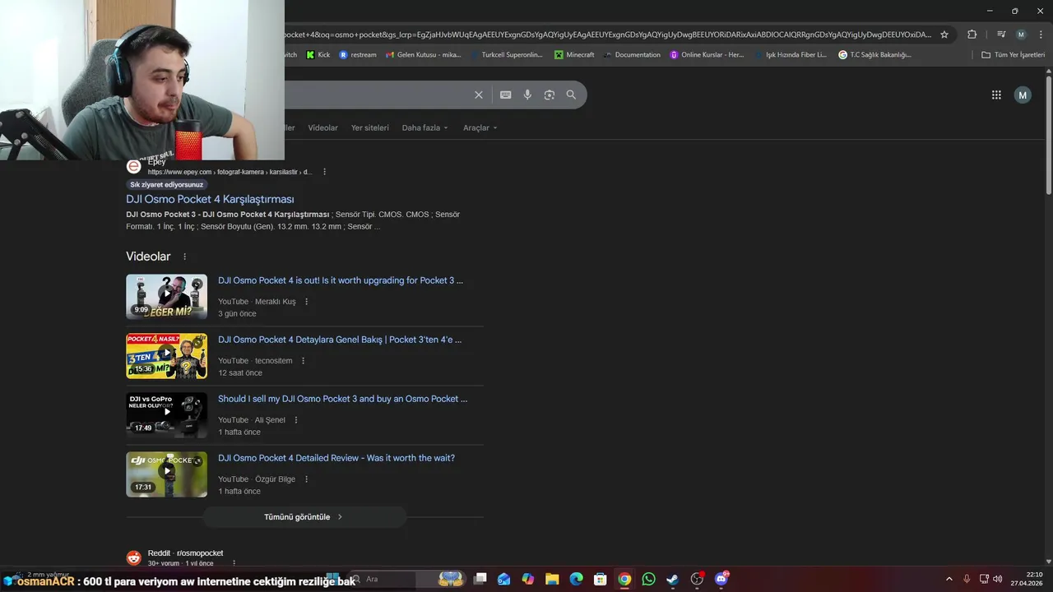Start a voice search with the microphone

pos(527,95)
